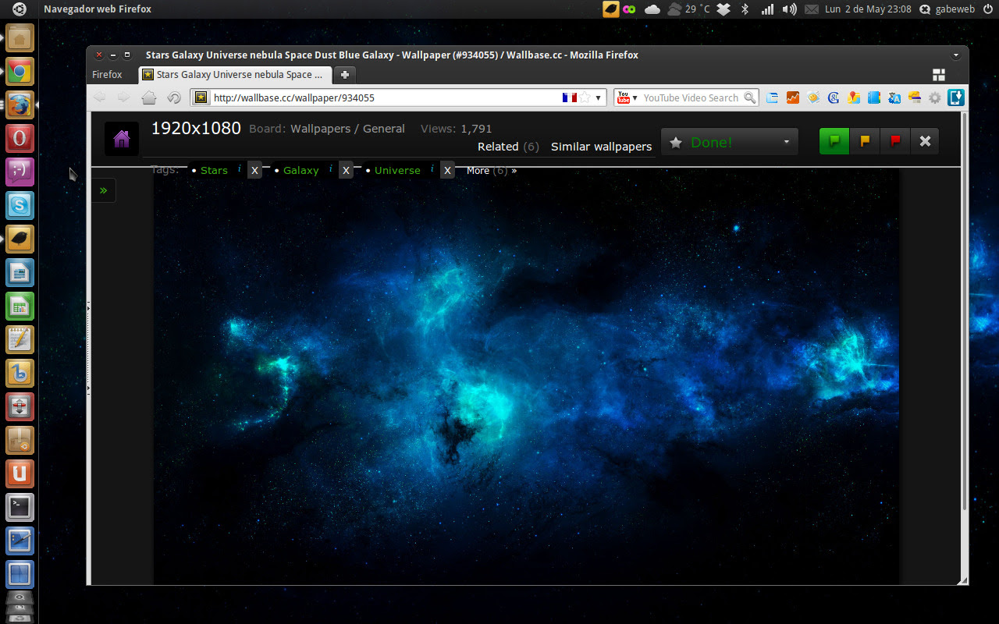Screen dimensions: 999x624
Task: Click the French flag icon in address bar
Action: (569, 97)
